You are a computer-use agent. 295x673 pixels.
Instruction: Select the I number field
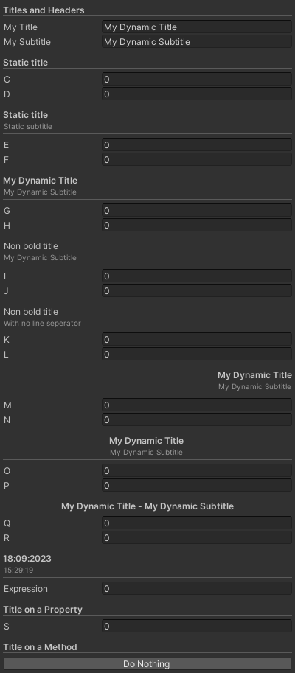click(197, 276)
